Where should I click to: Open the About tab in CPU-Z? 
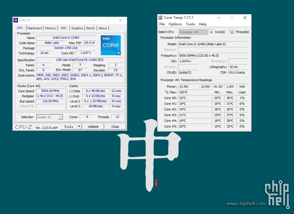tap(103, 28)
